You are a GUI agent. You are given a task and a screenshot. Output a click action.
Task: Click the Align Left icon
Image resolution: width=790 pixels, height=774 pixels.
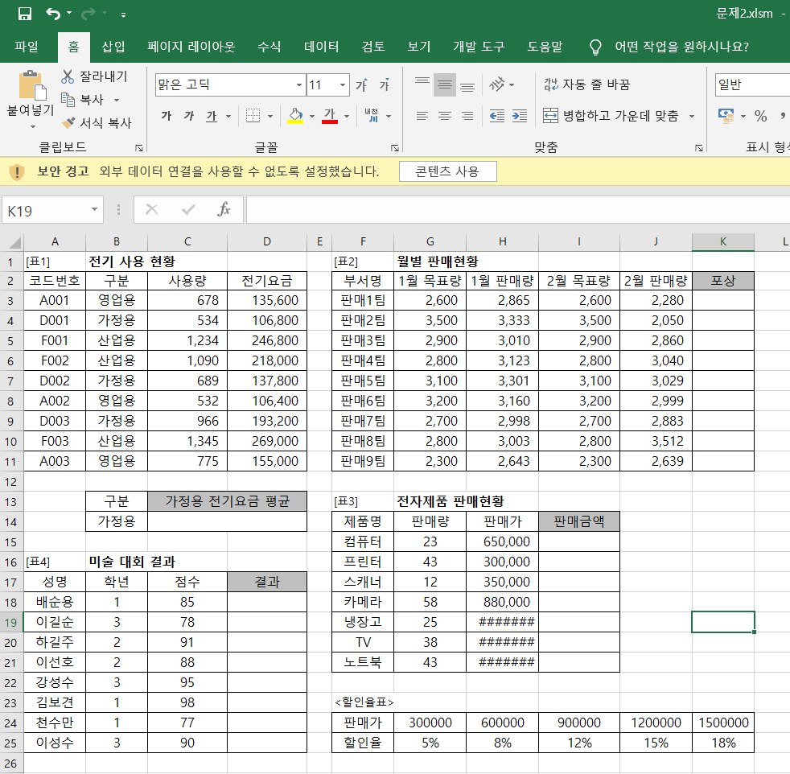[x=422, y=116]
